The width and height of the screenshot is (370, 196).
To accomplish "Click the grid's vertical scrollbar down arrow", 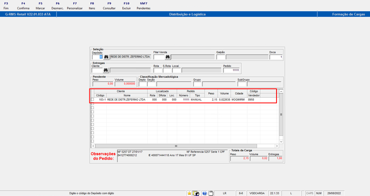I will [281, 142].
